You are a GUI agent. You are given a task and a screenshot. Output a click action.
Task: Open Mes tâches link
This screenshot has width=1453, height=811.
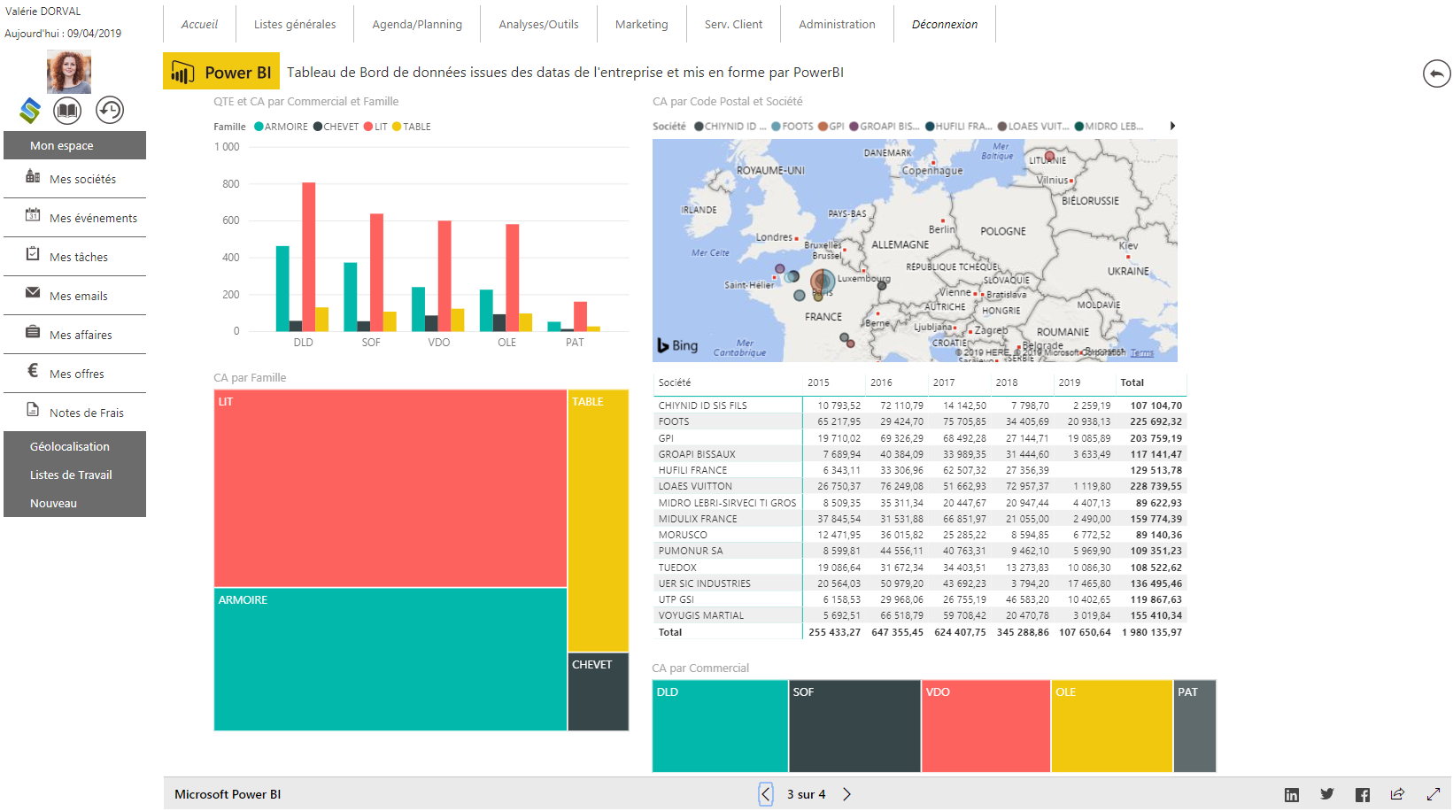coord(79,257)
